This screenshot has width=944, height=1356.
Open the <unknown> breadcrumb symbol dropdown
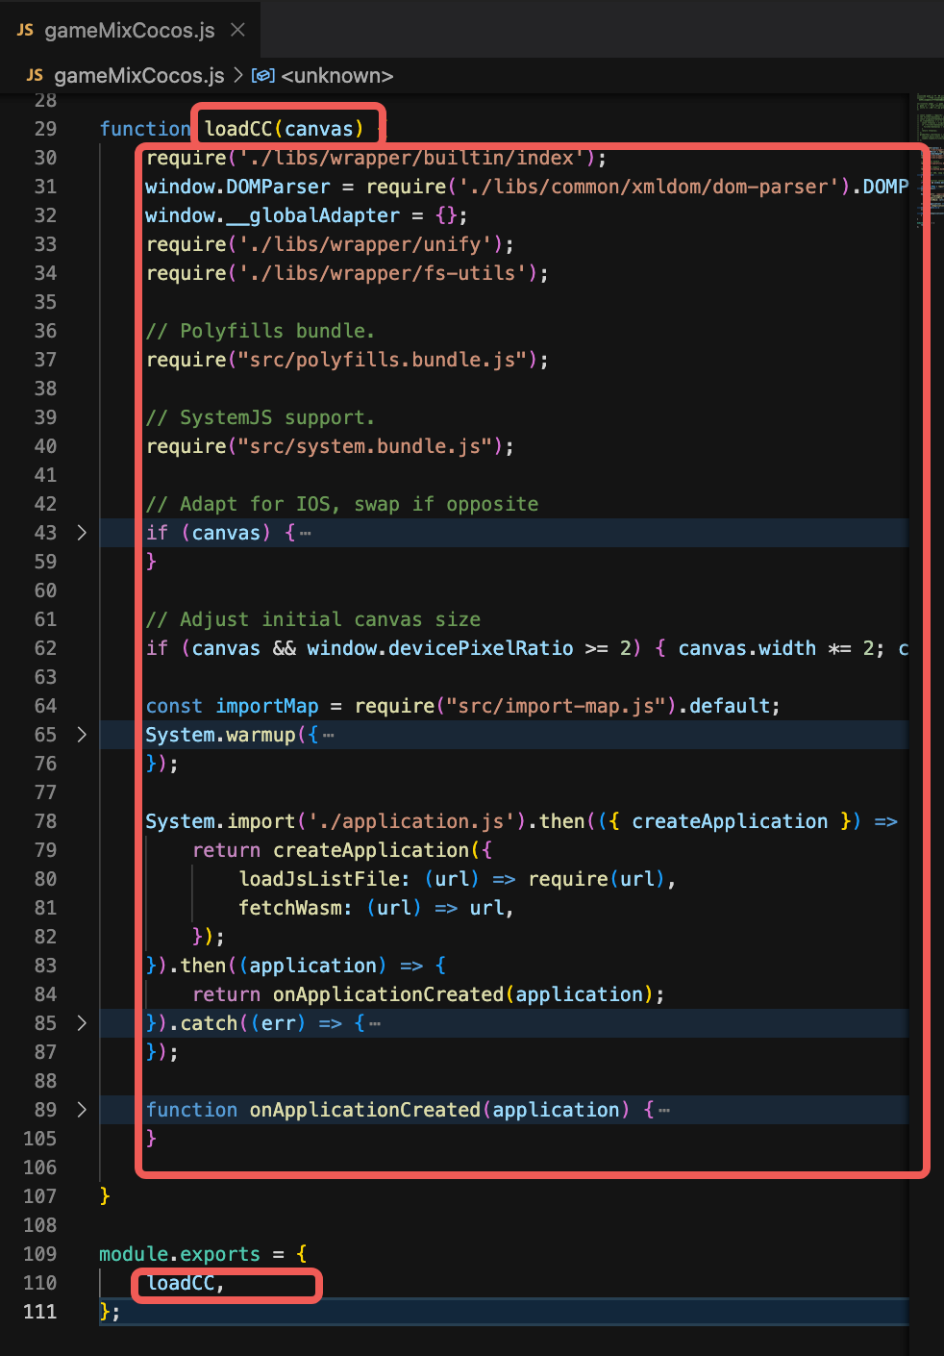(336, 75)
